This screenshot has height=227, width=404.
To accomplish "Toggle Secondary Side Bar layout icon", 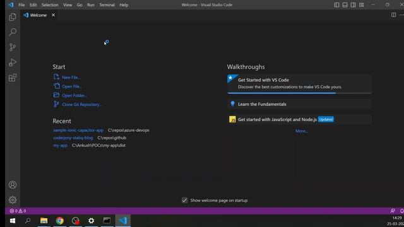I will coord(353,5).
